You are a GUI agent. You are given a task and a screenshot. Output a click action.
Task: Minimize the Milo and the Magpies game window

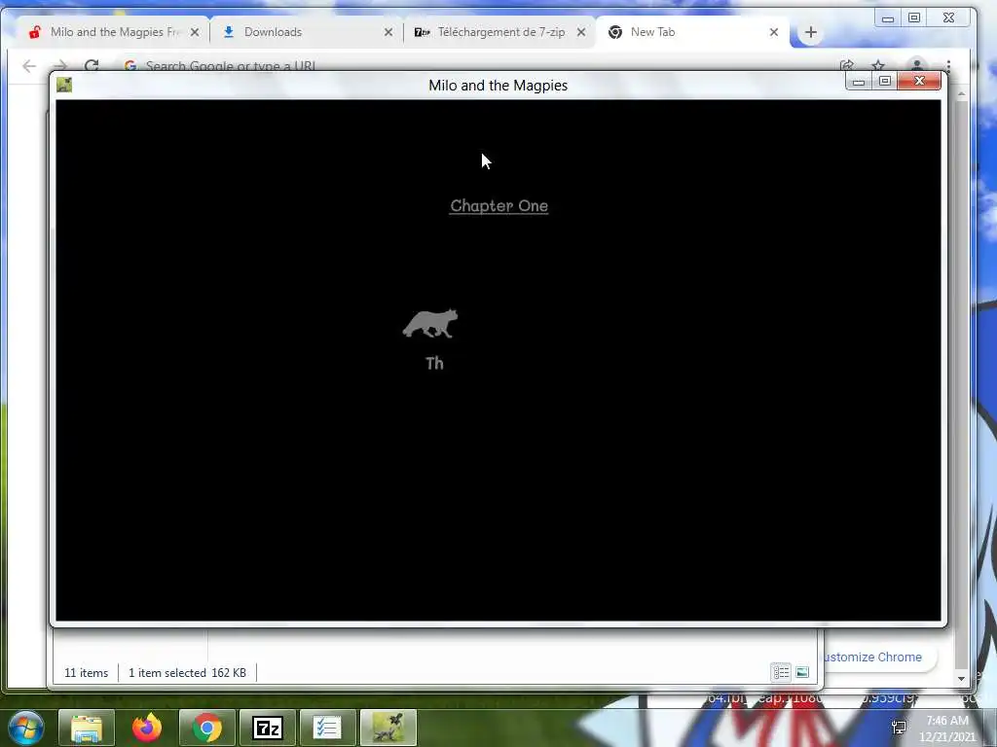(x=859, y=82)
